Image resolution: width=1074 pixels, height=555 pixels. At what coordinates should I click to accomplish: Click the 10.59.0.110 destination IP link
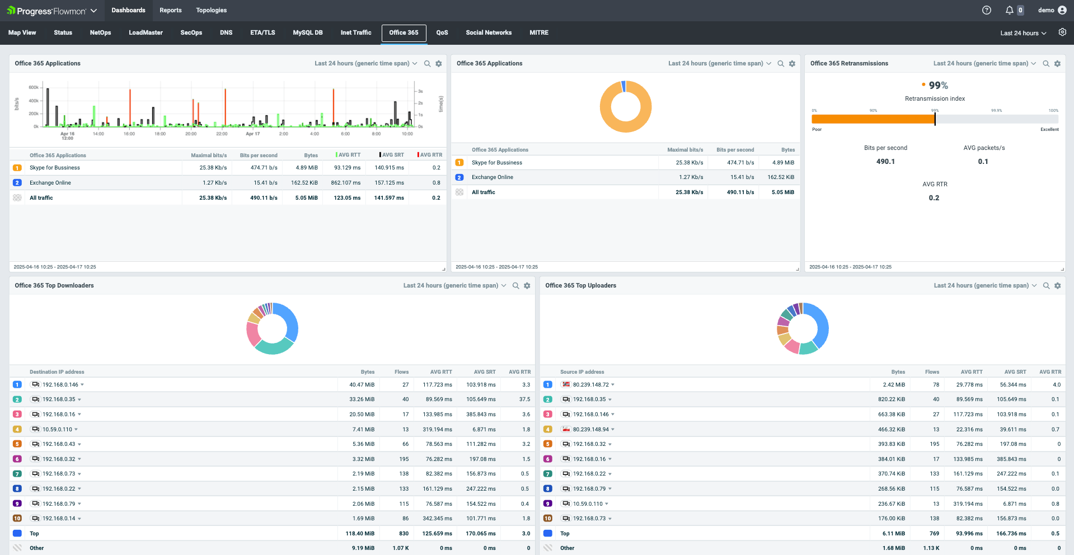tap(57, 430)
